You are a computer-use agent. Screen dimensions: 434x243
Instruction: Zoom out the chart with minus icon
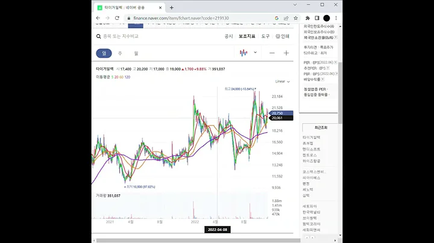(272, 53)
